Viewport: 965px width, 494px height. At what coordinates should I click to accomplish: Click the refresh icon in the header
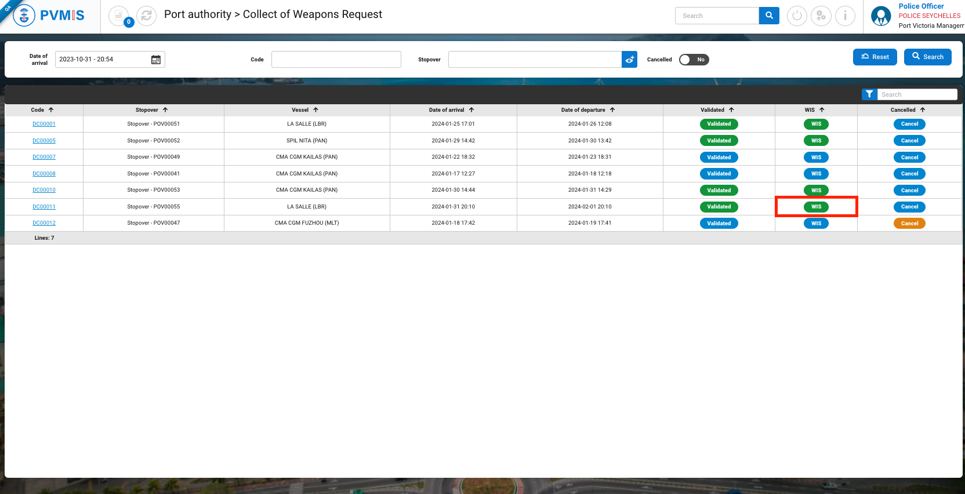point(146,16)
